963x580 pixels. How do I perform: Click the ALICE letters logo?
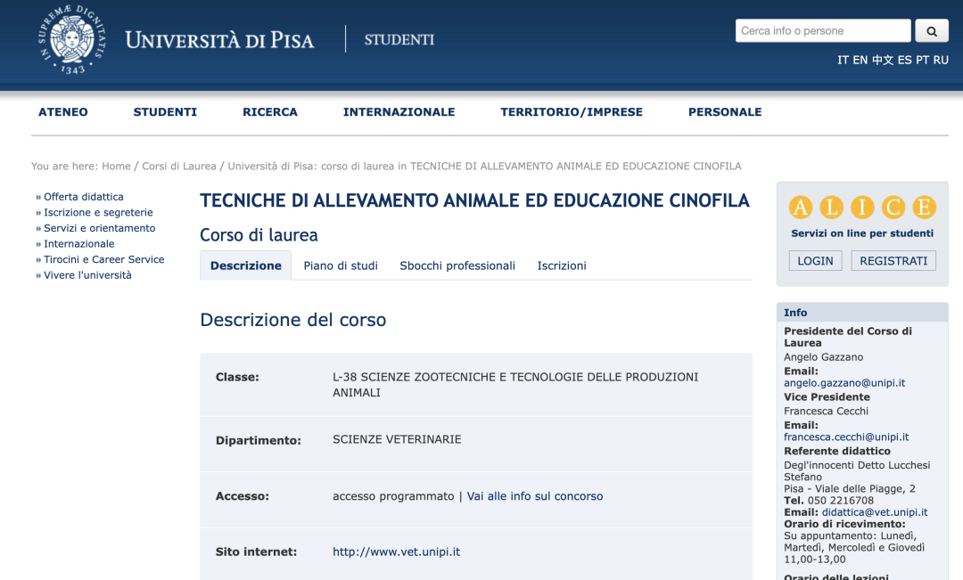(x=862, y=208)
